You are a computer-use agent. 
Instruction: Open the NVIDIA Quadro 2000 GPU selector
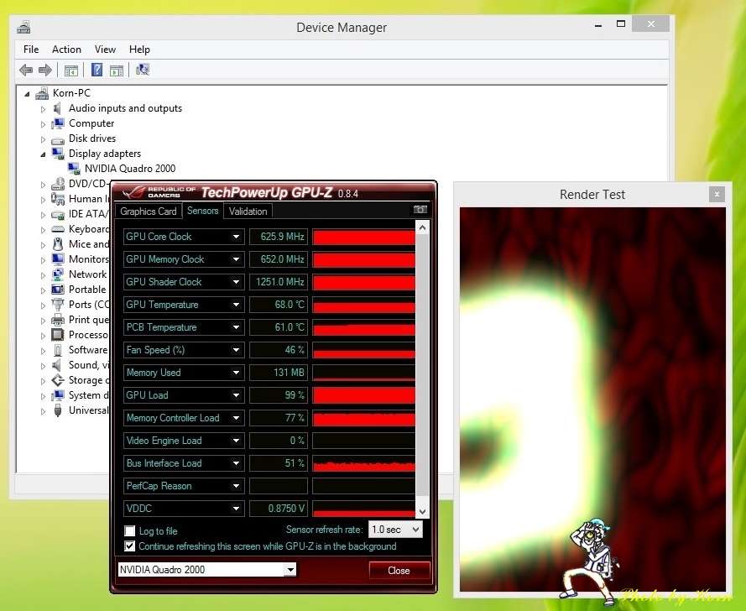pos(207,570)
